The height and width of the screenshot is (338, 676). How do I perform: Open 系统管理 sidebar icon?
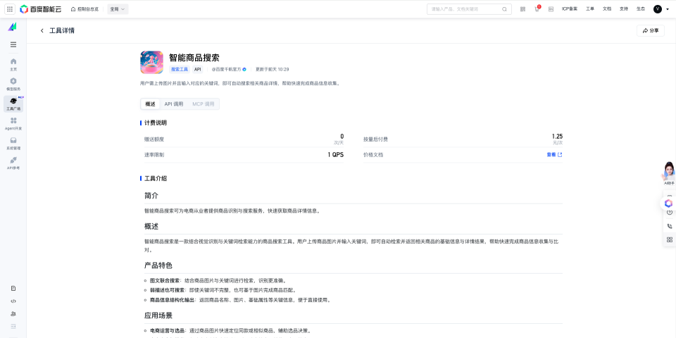click(x=13, y=143)
